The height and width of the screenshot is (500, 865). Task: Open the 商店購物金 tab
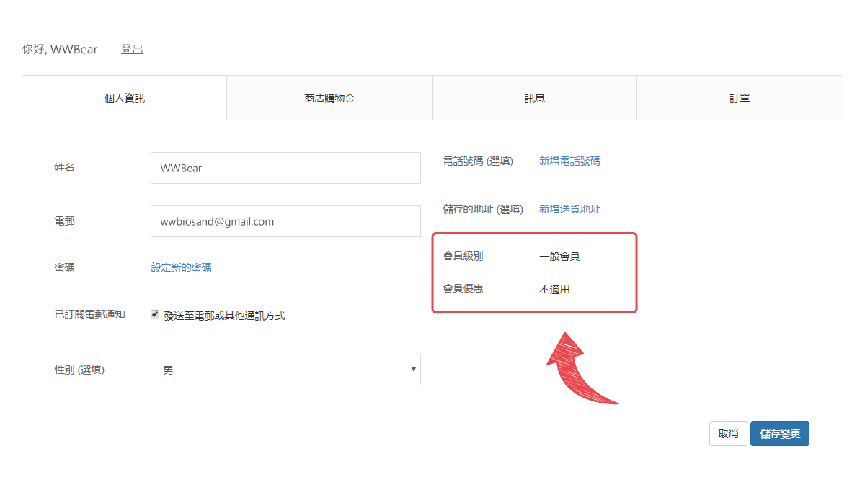pos(329,98)
